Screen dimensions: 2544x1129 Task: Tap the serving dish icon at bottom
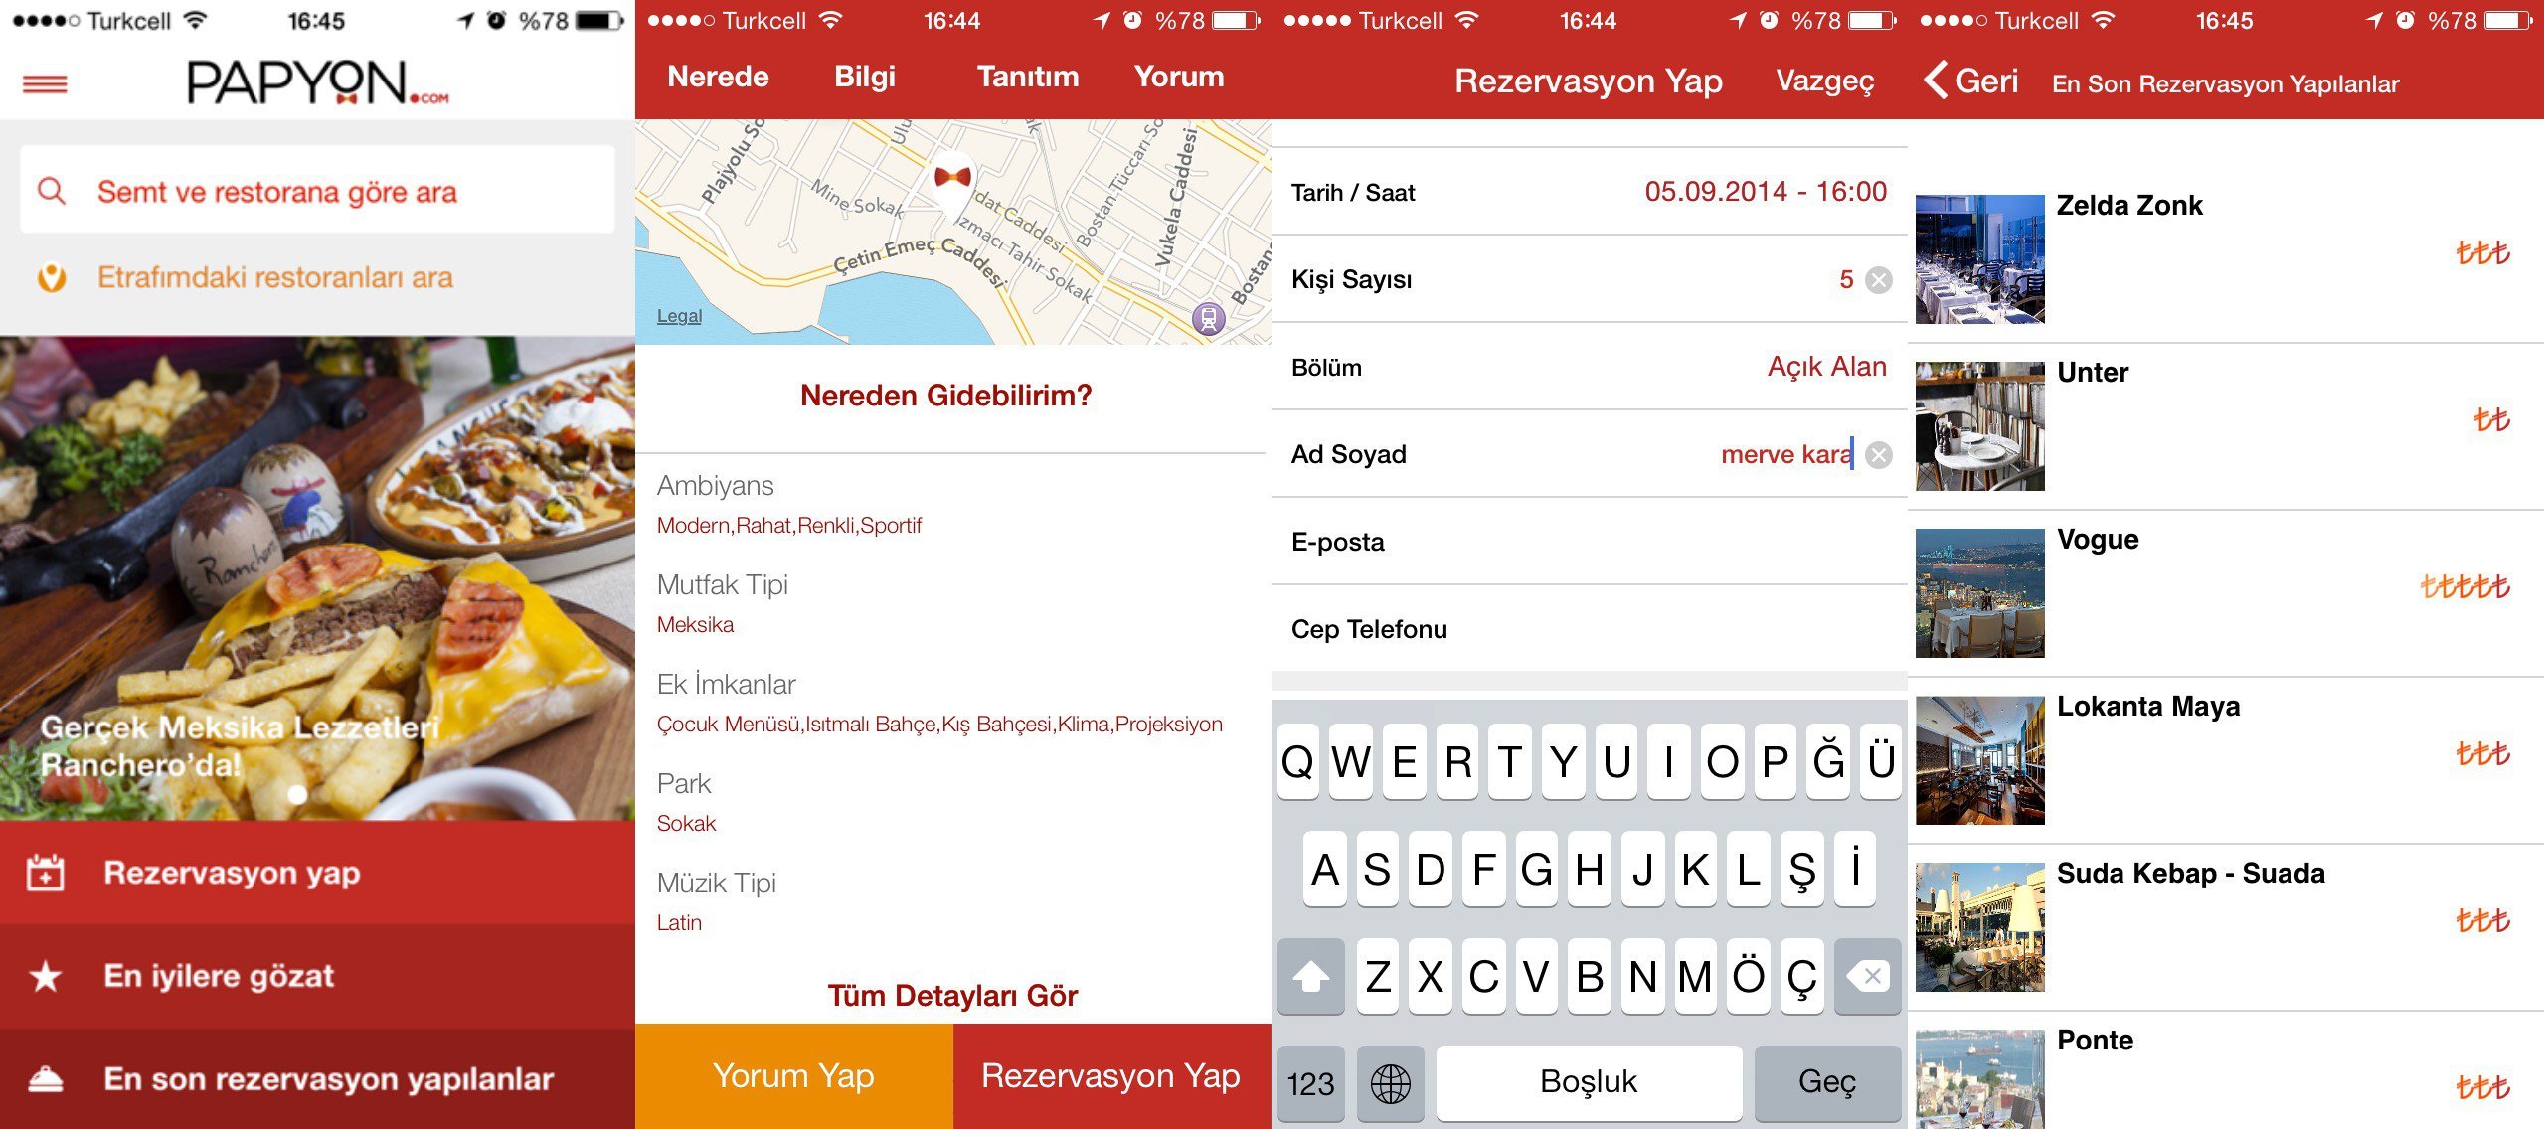[x=45, y=1079]
